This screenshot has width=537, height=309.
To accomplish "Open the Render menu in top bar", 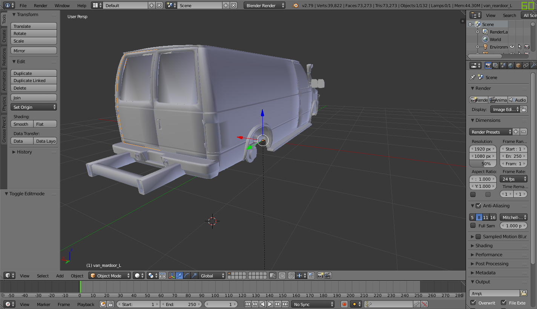I will tap(41, 6).
